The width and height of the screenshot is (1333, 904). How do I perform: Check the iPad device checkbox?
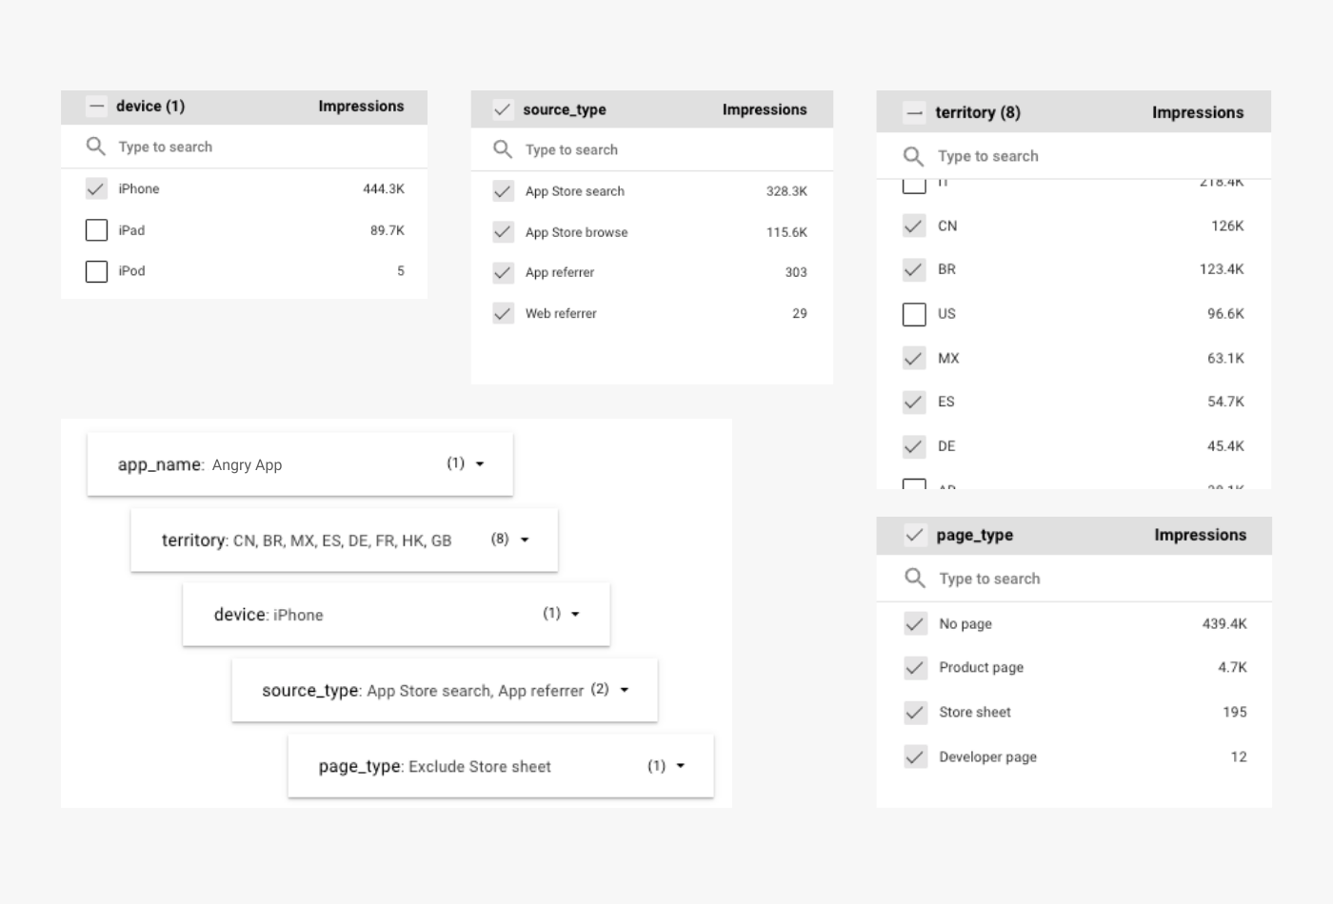click(x=96, y=230)
